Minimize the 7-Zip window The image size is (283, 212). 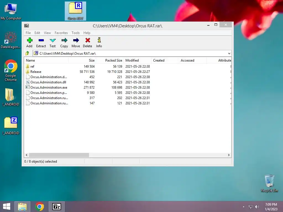click(x=208, y=25)
